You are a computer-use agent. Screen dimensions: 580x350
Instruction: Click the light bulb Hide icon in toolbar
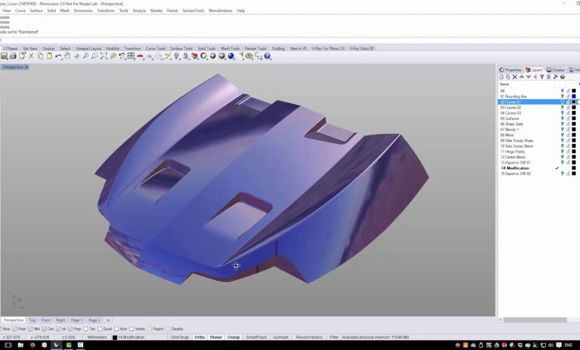click(176, 56)
